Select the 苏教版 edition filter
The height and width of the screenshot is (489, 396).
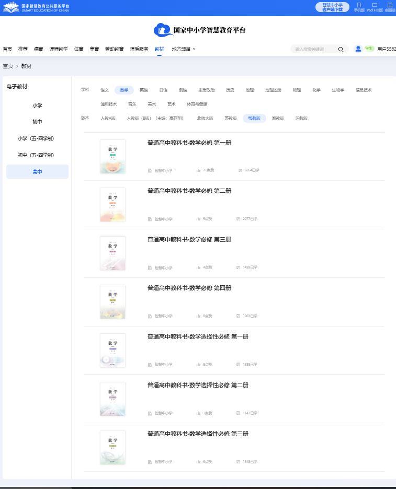pyautogui.click(x=231, y=118)
